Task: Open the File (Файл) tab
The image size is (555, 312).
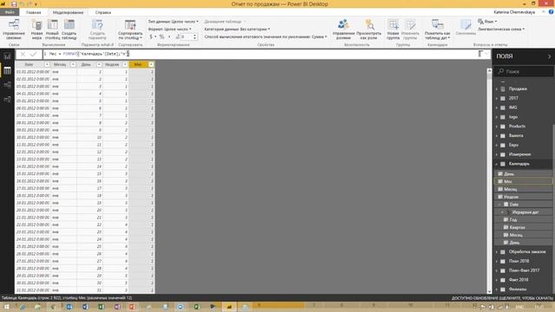Action: pyautogui.click(x=10, y=12)
